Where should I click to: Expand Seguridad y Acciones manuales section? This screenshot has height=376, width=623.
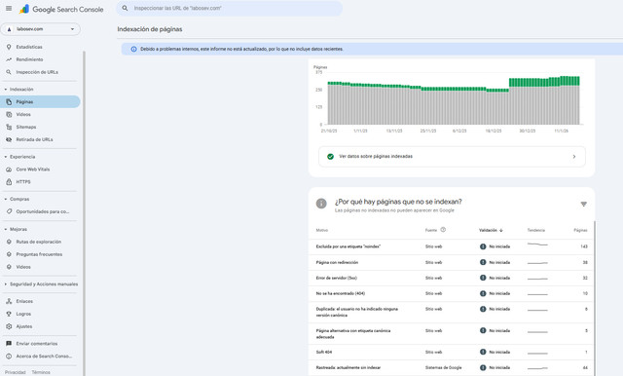pyautogui.click(x=41, y=284)
